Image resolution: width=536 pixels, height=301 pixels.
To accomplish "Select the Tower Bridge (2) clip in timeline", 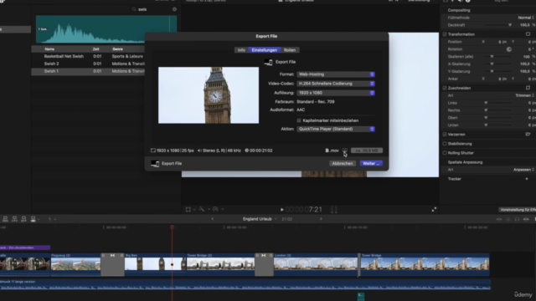I will 221,264.
